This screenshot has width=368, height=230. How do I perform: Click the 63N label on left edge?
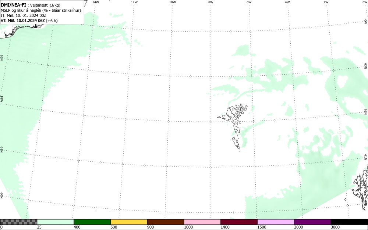click(1, 58)
